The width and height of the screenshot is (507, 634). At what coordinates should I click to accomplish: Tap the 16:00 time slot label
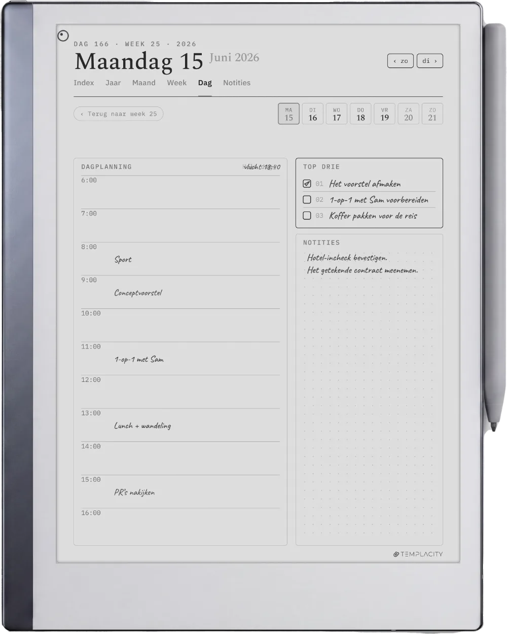[x=91, y=513]
